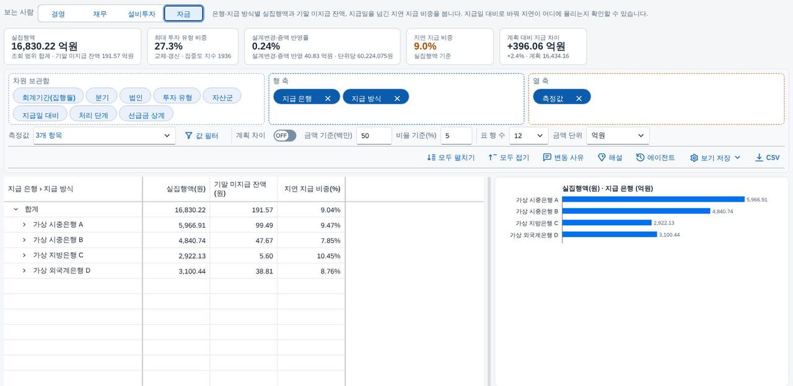Click cell value 5,966.91 in table
Image resolution: width=793 pixels, height=386 pixels.
point(176,225)
